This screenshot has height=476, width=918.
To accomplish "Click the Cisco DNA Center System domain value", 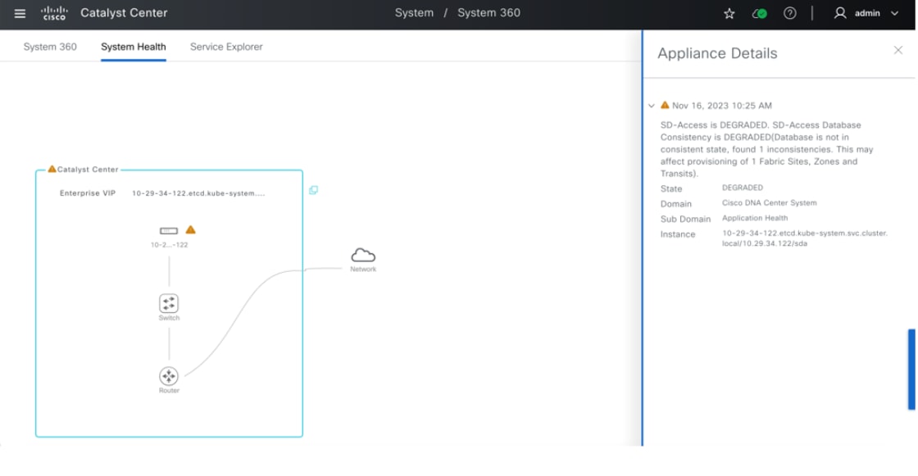I will (770, 203).
